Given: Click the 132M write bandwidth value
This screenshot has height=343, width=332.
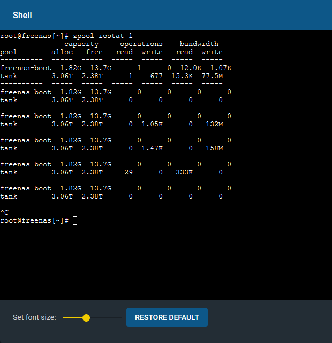Looking at the screenshot, I should point(214,124).
